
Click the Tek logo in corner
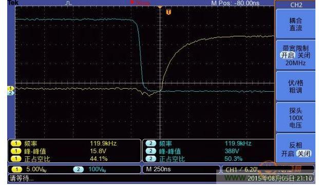click(x=13, y=3)
